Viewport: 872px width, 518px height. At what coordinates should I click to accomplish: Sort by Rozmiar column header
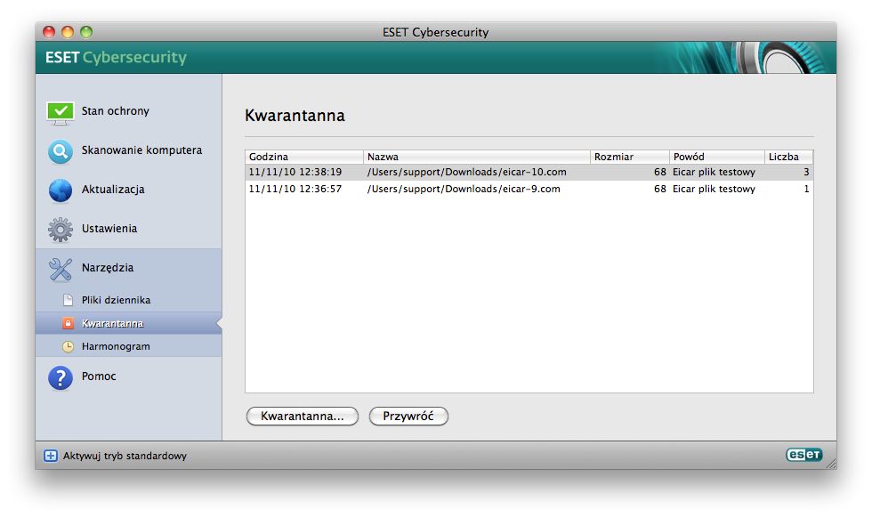pos(630,157)
